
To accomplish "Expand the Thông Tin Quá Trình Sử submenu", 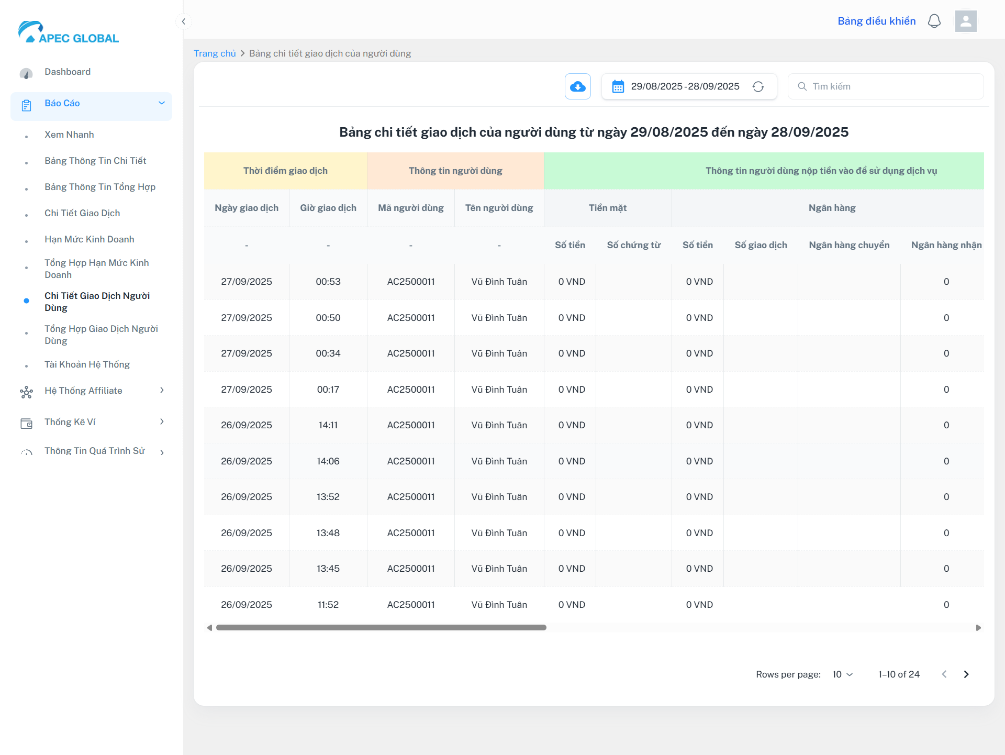I will 162,452.
